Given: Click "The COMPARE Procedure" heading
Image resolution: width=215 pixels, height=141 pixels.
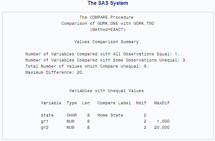Looking at the screenshot, I should point(107,17).
